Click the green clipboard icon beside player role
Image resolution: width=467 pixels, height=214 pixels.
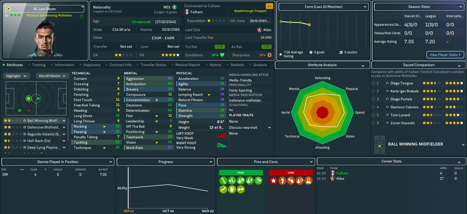(x=82, y=16)
